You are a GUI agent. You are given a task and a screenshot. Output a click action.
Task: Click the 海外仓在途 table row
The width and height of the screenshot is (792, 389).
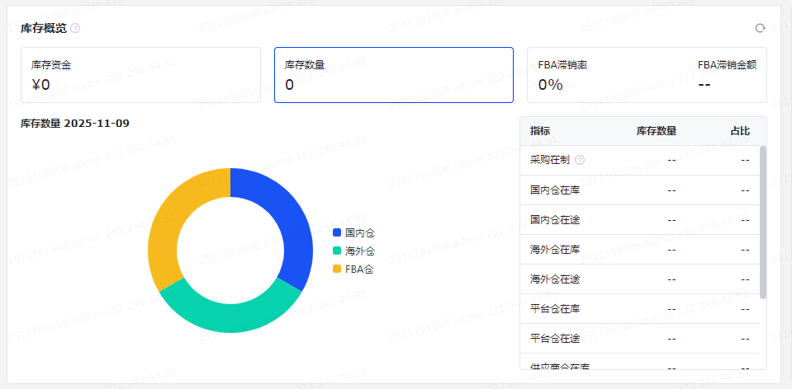pos(640,279)
